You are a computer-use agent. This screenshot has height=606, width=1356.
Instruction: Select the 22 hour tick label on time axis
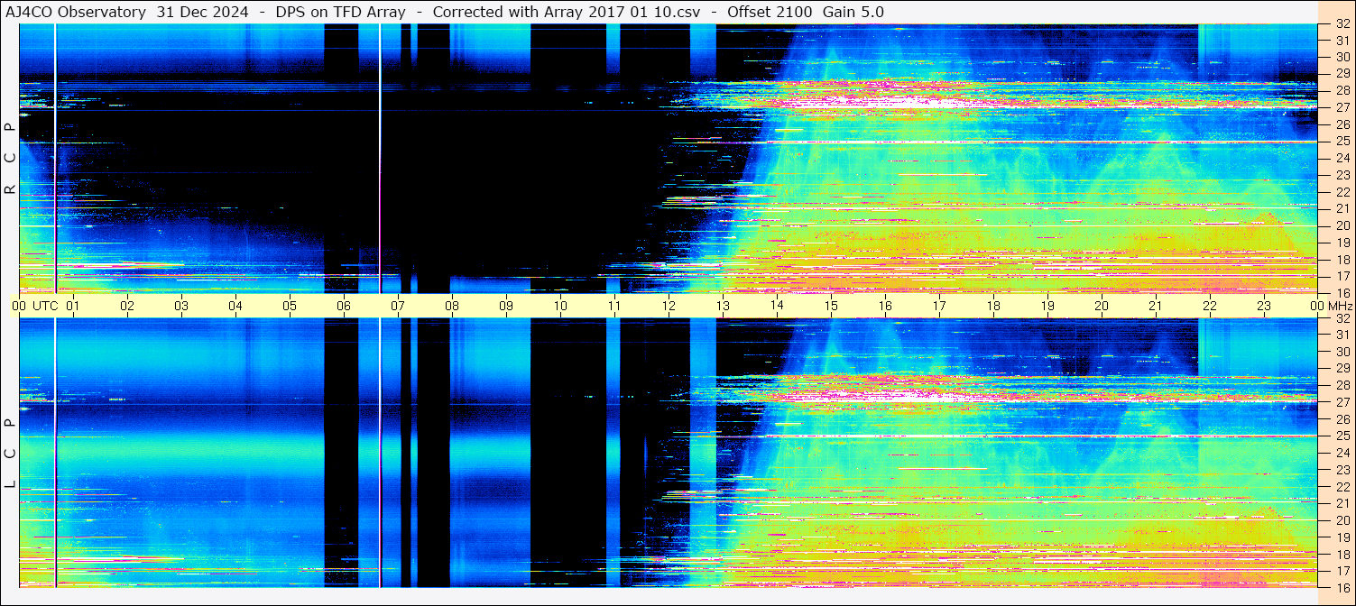coord(1210,306)
